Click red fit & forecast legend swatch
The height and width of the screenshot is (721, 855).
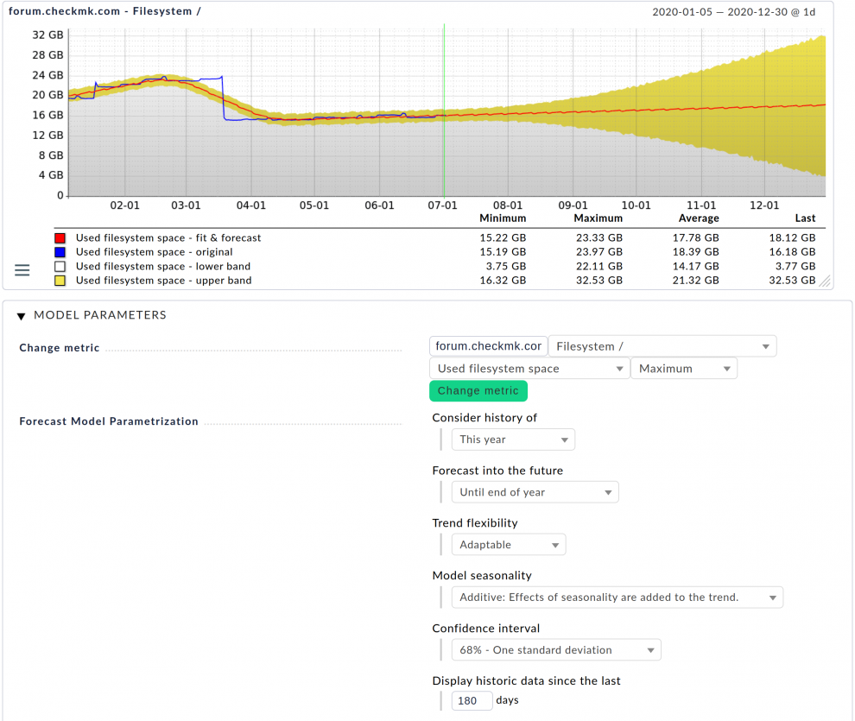(60, 238)
